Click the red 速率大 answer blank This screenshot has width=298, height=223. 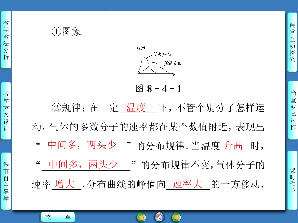pyautogui.click(x=187, y=184)
